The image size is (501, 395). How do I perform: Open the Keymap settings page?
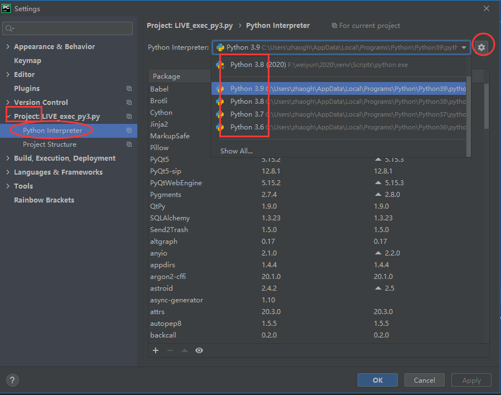click(x=27, y=61)
